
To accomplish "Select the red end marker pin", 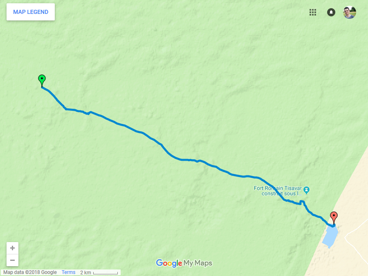I will pos(334,218).
